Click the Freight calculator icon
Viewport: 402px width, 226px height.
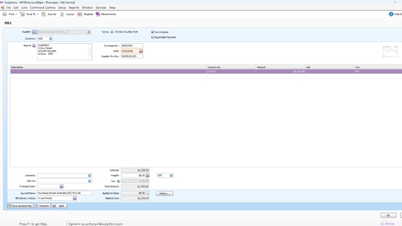point(148,176)
